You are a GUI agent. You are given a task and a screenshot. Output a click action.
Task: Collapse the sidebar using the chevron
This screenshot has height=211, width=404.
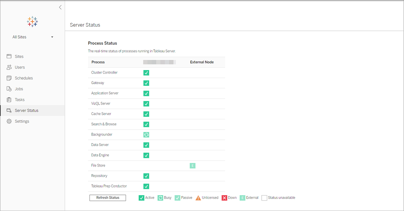click(x=60, y=7)
